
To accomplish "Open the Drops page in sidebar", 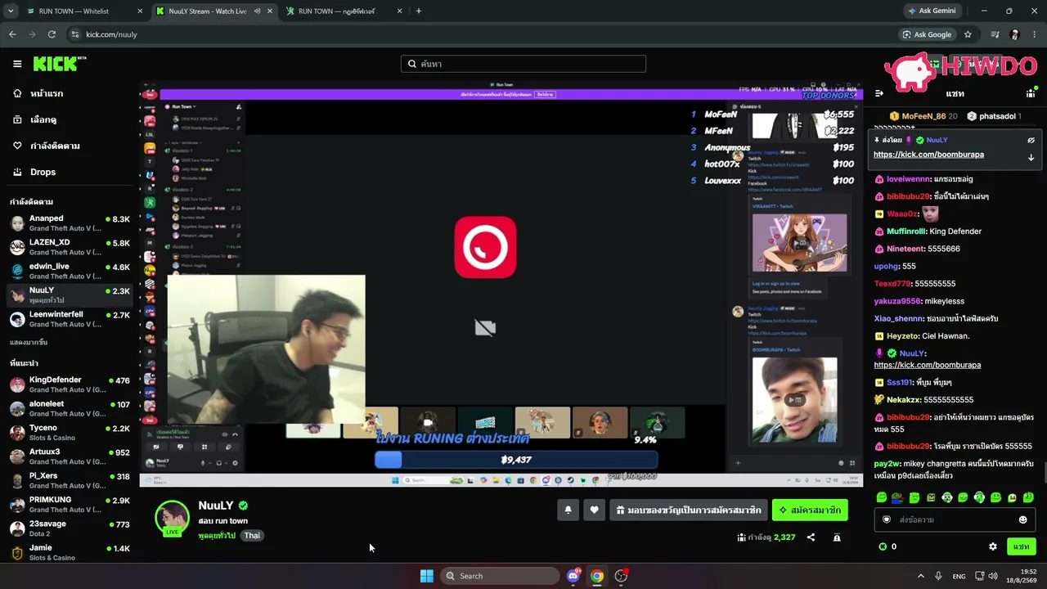I will (43, 172).
